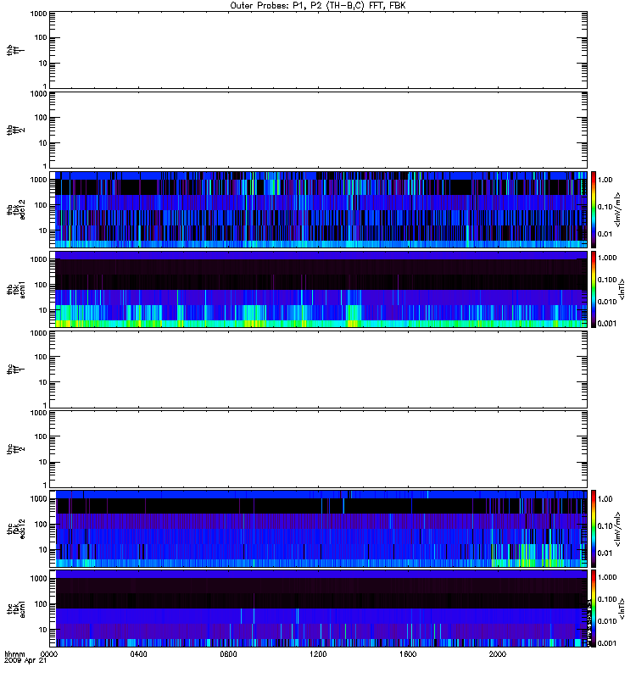Click the 0000 time axis label
Viewport: 636px width, 678px height.
49,654
